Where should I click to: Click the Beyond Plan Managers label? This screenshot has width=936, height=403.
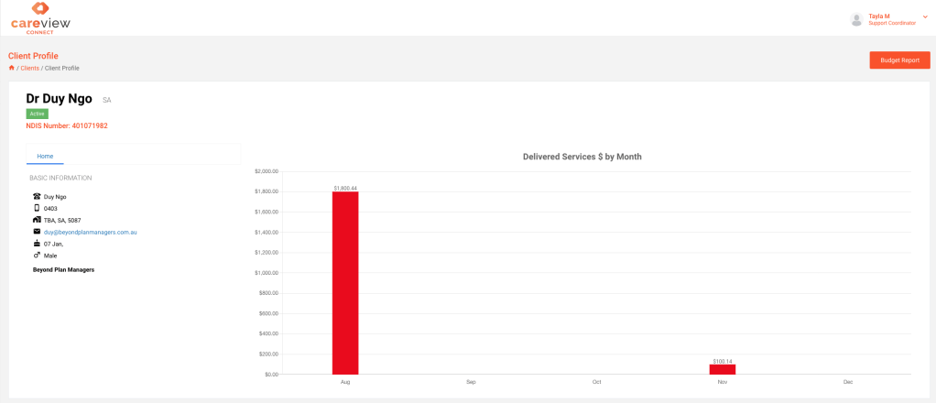pos(63,269)
